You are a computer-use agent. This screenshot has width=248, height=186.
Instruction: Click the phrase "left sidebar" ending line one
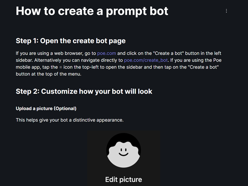pos(218,53)
